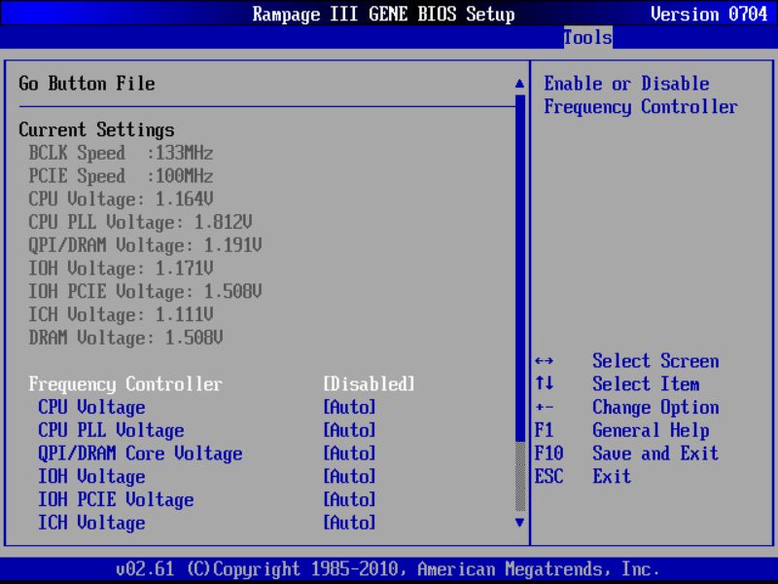
Task: Click the BCLK Speed :133MHz line
Action: click(x=121, y=153)
